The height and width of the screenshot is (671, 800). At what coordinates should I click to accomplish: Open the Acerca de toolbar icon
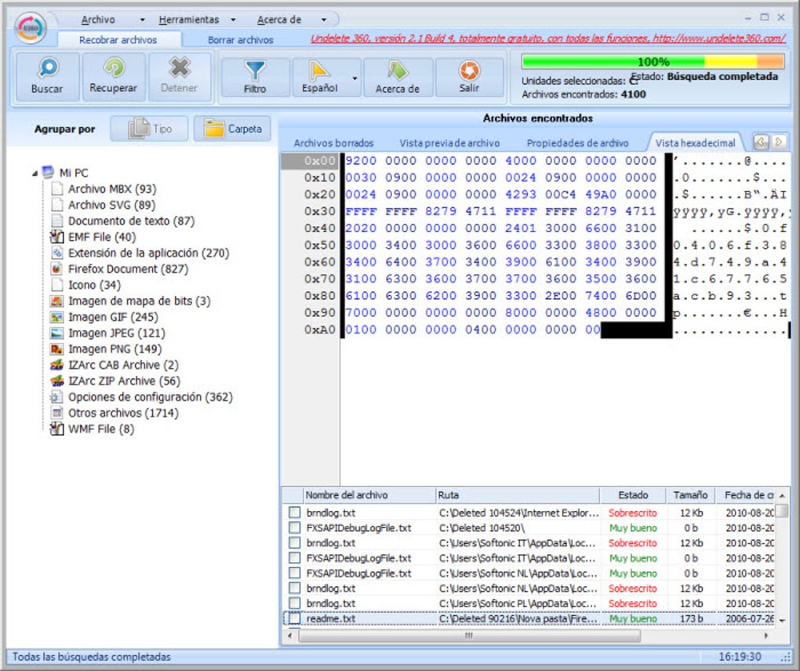397,71
